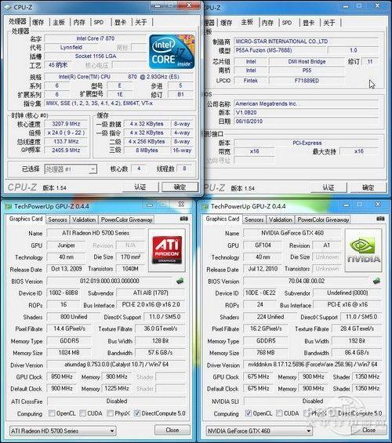
Task: Open Sensors tab in NVIDIA GPU-Z window
Action: [254, 220]
